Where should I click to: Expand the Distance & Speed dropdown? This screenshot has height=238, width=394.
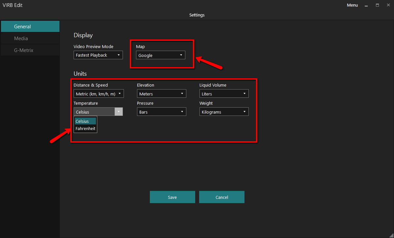[99, 94]
